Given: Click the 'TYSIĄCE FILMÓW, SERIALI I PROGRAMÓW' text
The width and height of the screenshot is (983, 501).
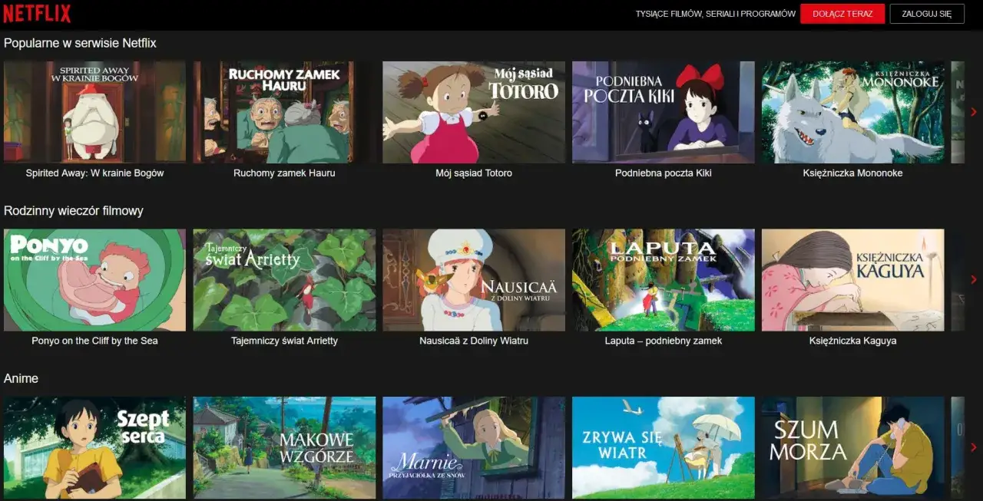Looking at the screenshot, I should pyautogui.click(x=716, y=14).
